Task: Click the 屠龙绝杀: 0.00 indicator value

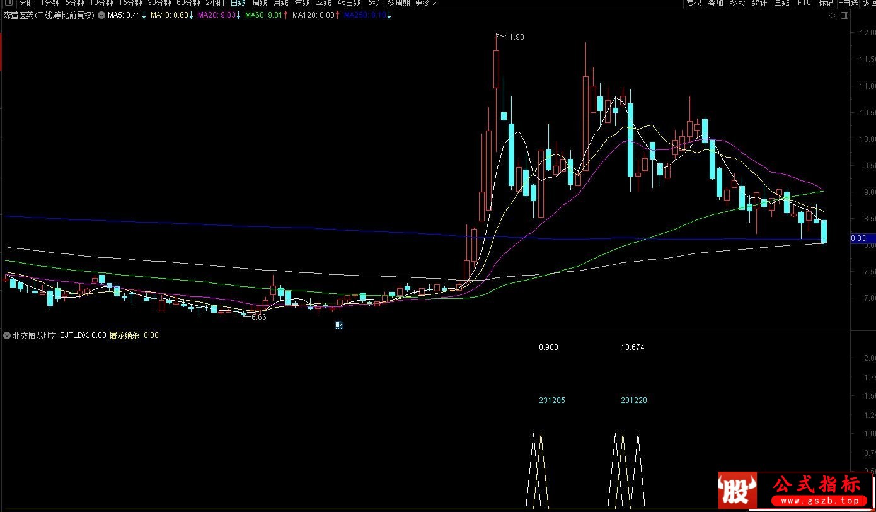Action: click(134, 335)
